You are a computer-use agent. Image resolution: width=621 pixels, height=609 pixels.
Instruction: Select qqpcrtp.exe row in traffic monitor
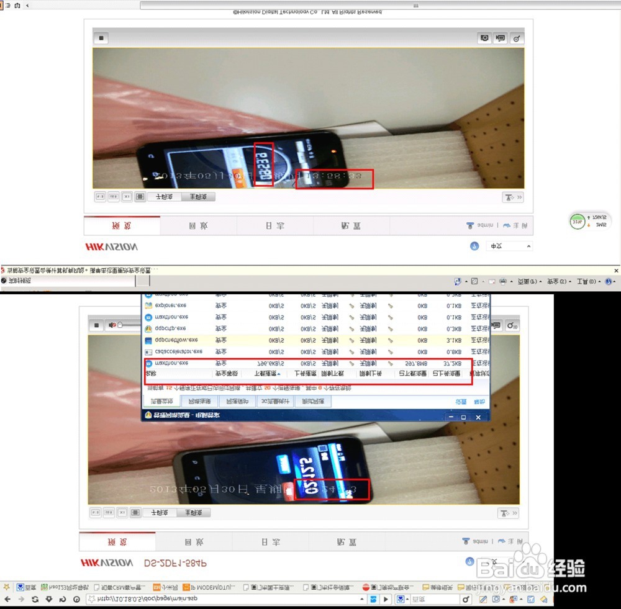click(316, 328)
